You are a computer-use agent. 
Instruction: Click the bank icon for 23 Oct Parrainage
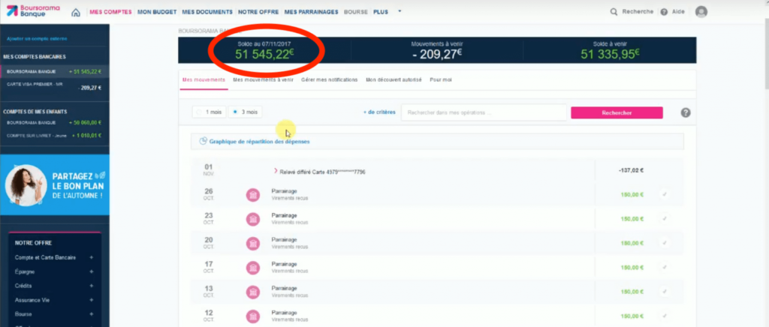coord(252,219)
